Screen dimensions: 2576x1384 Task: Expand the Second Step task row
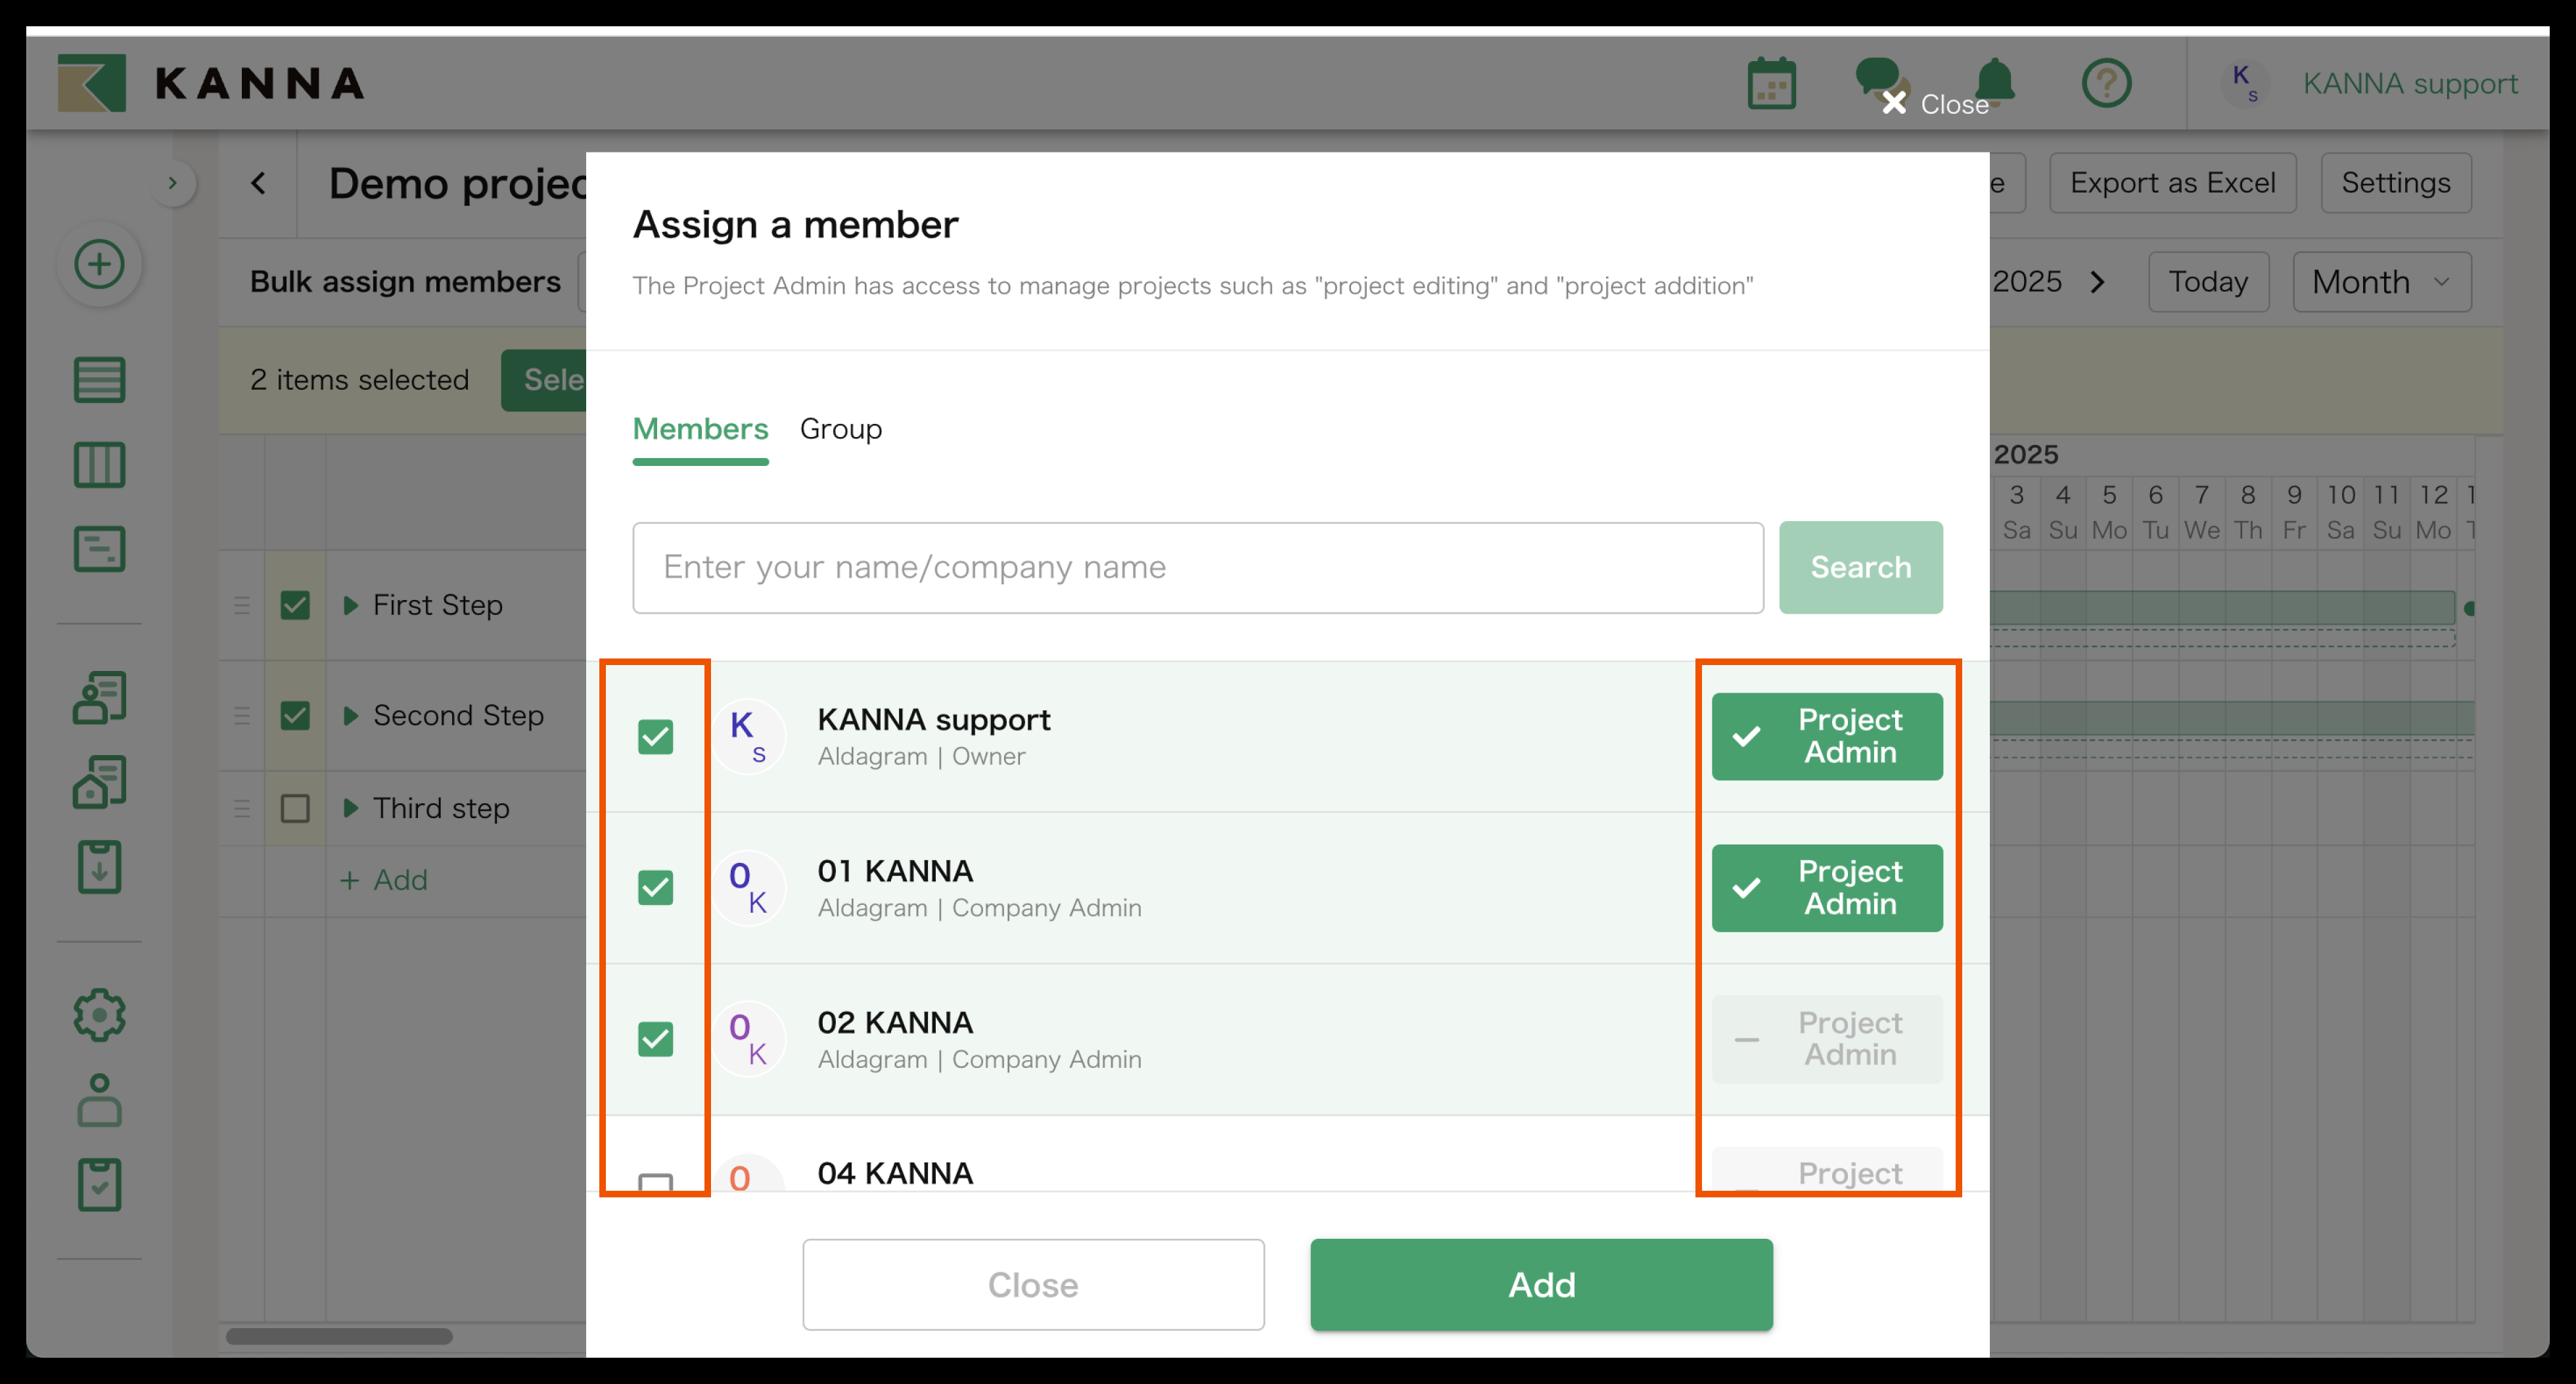(350, 716)
